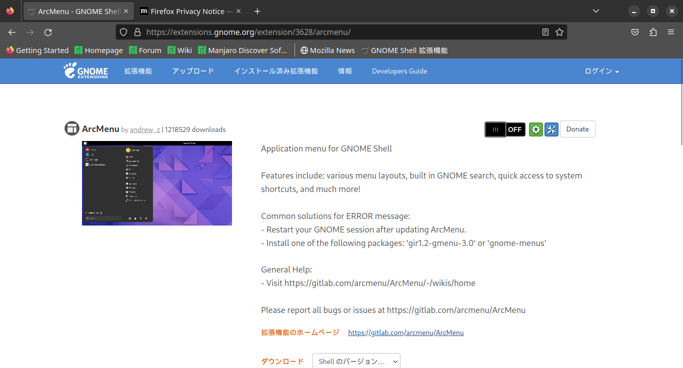This screenshot has height=368, width=683.
Task: Open インストール済み拡張機能 nav item
Action: point(276,71)
